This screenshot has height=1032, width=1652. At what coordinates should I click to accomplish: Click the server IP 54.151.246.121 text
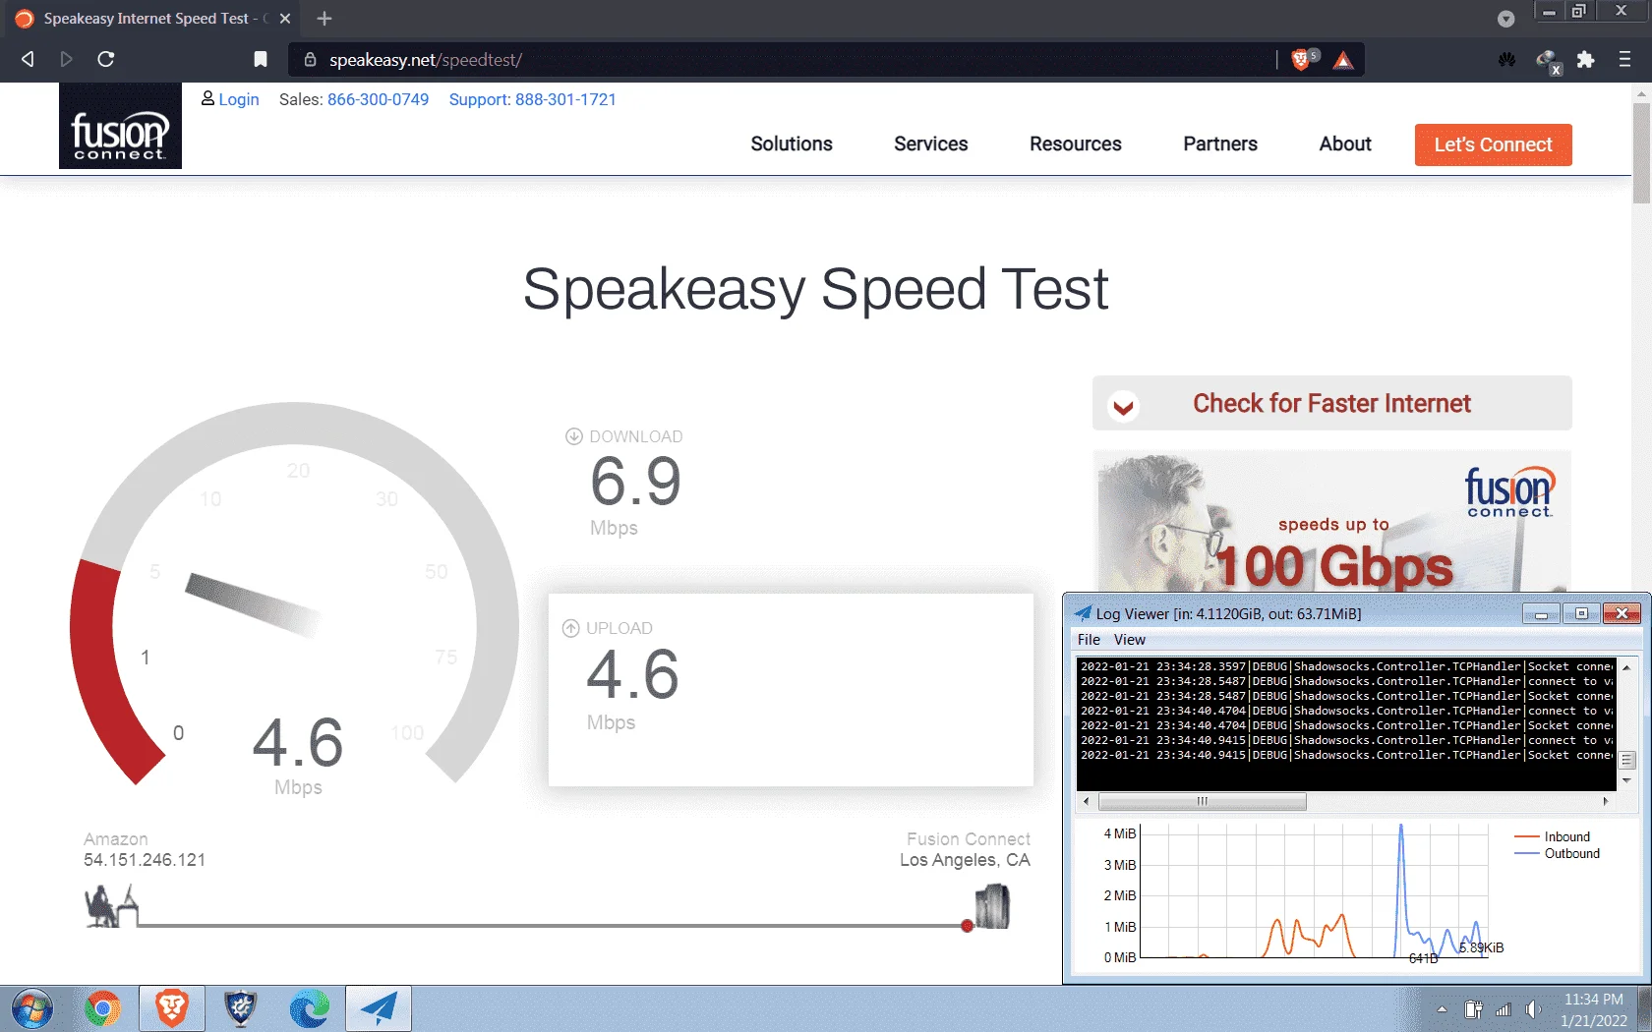(x=145, y=860)
